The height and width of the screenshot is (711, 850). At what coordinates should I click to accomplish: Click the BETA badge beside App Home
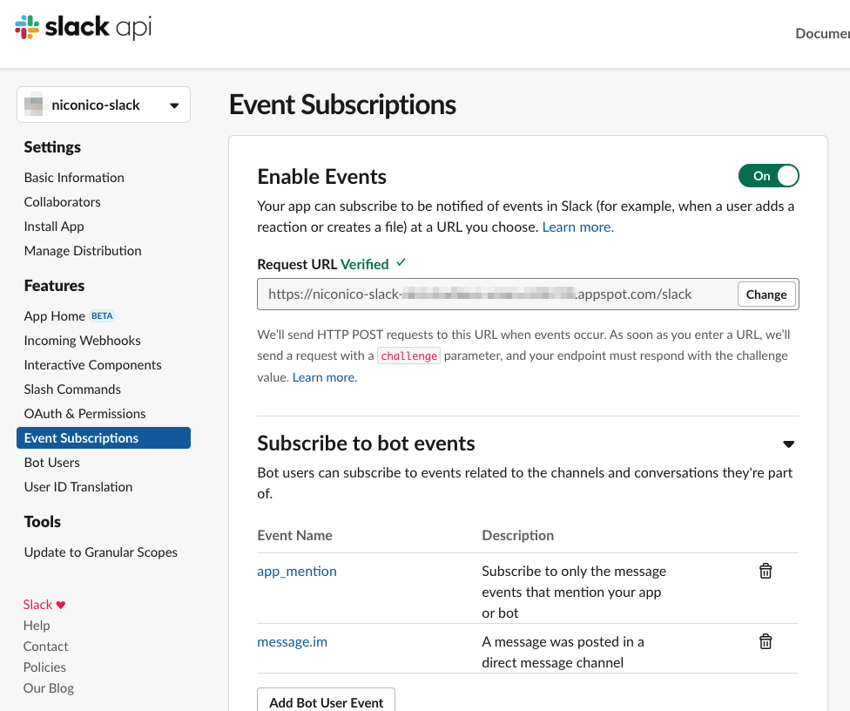(x=102, y=315)
